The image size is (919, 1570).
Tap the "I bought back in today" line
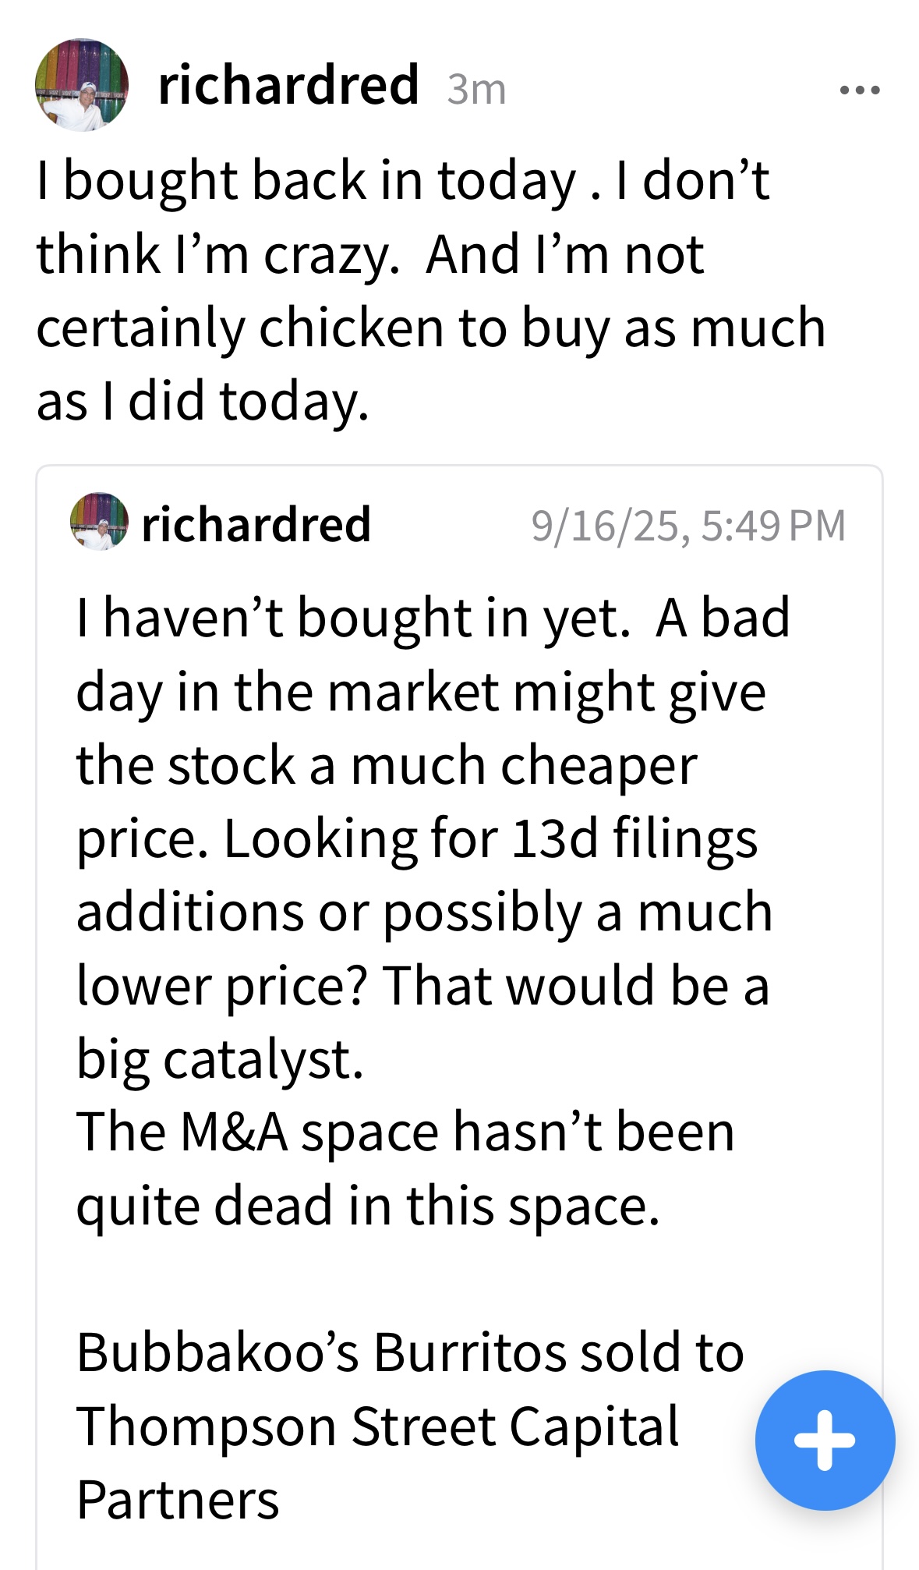point(402,181)
